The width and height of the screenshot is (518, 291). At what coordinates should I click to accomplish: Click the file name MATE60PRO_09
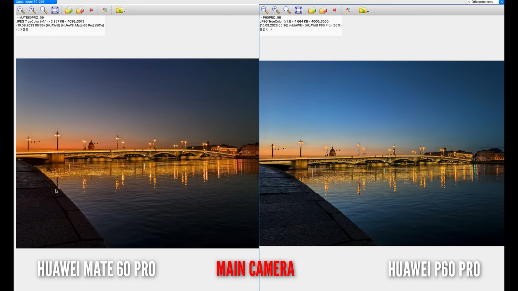tap(31, 17)
